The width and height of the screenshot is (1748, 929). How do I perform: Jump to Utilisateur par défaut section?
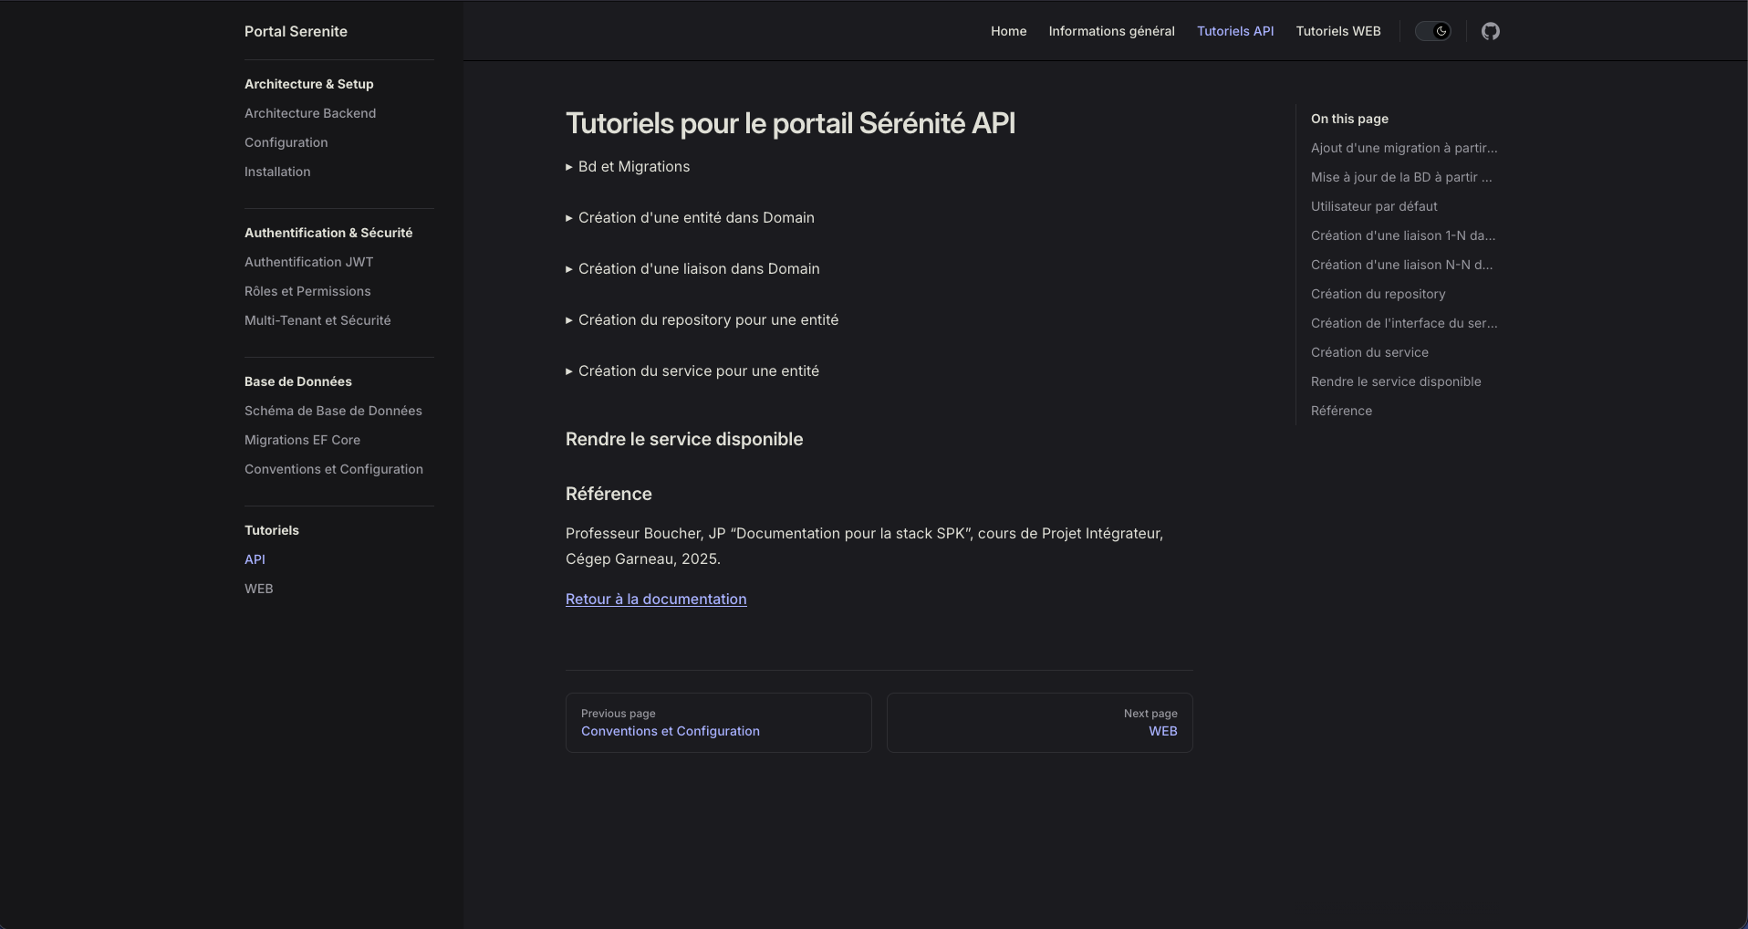1374,206
